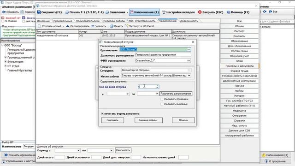
Task: Switch to the Произвольные tab
Action: [63, 21]
